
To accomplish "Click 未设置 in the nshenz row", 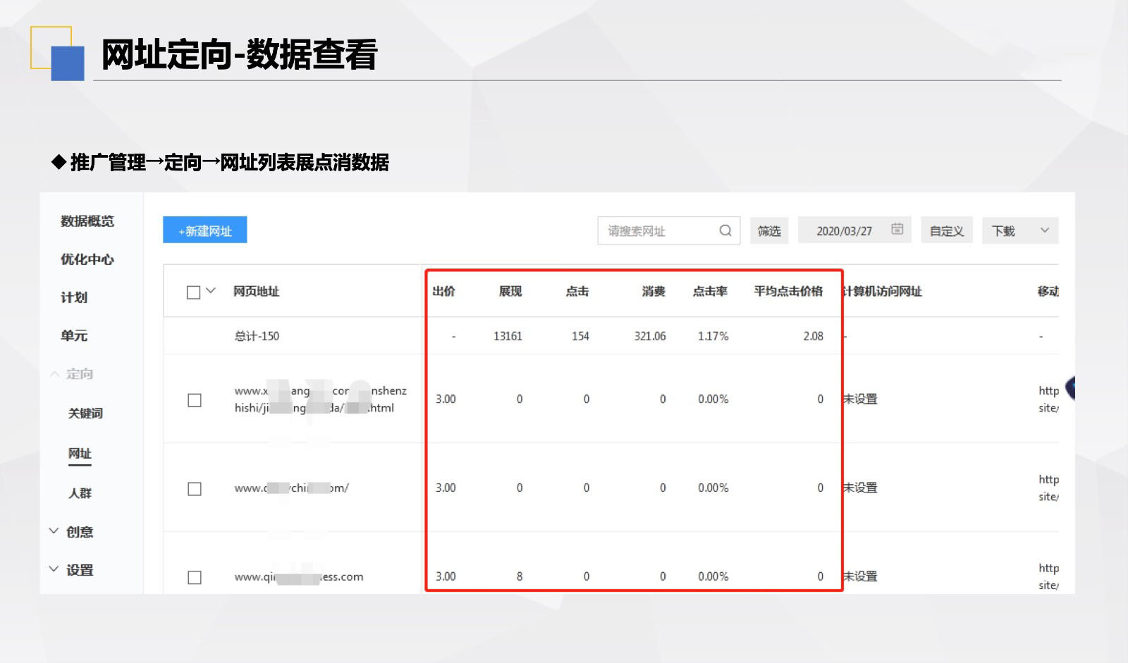I will pyautogui.click(x=860, y=399).
